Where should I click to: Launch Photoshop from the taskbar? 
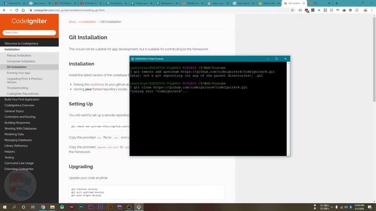(x=81, y=207)
